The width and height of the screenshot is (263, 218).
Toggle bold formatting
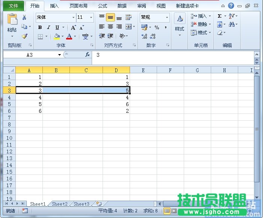pyautogui.click(x=40, y=27)
